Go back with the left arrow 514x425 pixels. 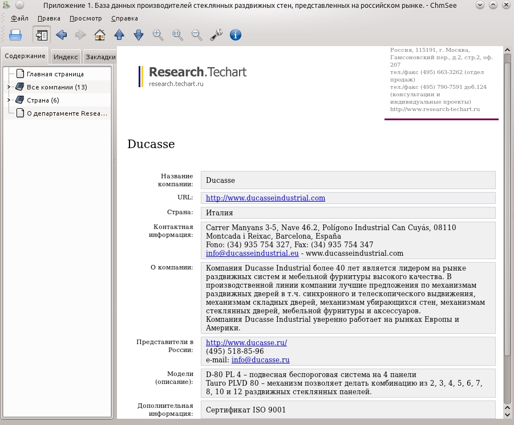[x=61, y=35]
